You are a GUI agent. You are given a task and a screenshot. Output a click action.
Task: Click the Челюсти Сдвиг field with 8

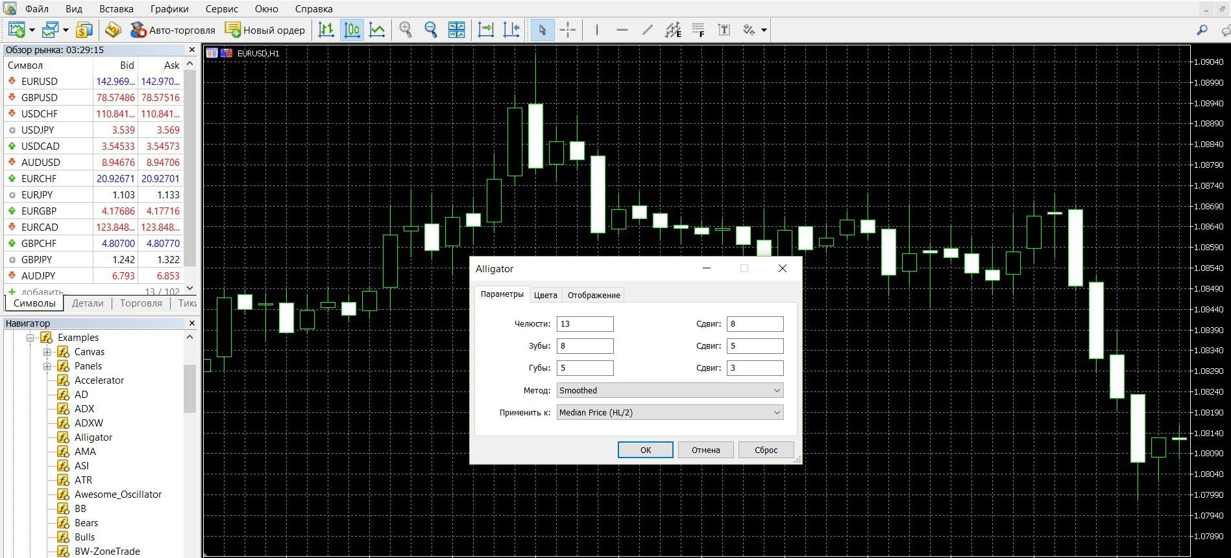pos(755,324)
